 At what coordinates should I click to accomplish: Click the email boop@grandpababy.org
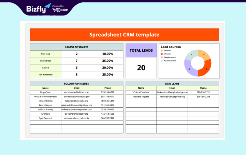point(77,114)
